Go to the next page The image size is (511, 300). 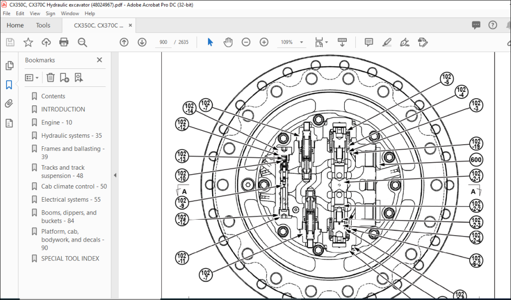pyautogui.click(x=142, y=42)
